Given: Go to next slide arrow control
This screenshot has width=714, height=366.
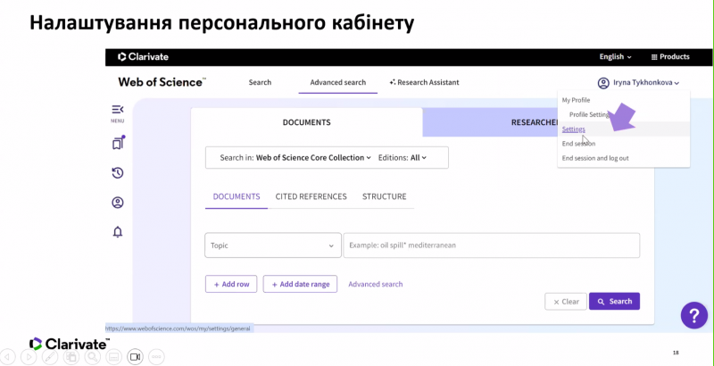Looking at the screenshot, I should coord(29,357).
